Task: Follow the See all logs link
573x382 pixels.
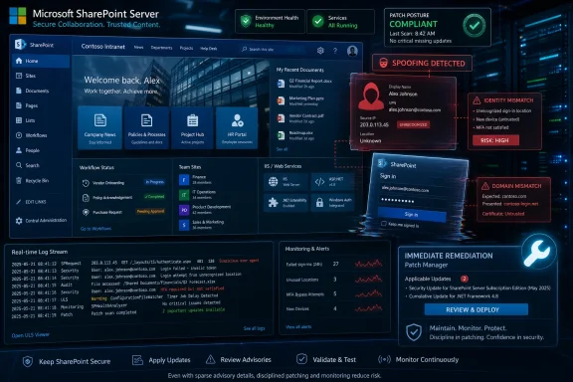Action: tap(255, 328)
